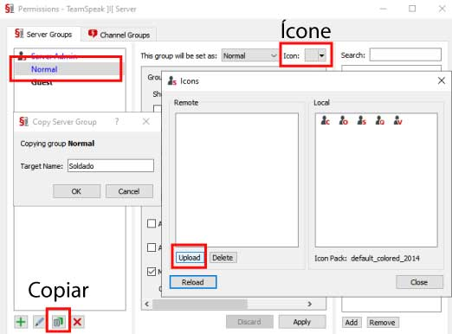Image resolution: width=452 pixels, height=334 pixels.
Task: Click the red X delete group icon
Action: click(77, 322)
